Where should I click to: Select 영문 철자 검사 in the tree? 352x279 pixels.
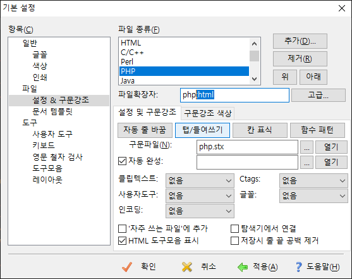point(58,157)
